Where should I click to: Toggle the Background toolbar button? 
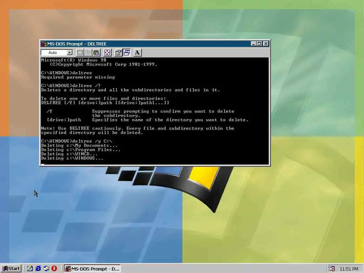click(127, 53)
